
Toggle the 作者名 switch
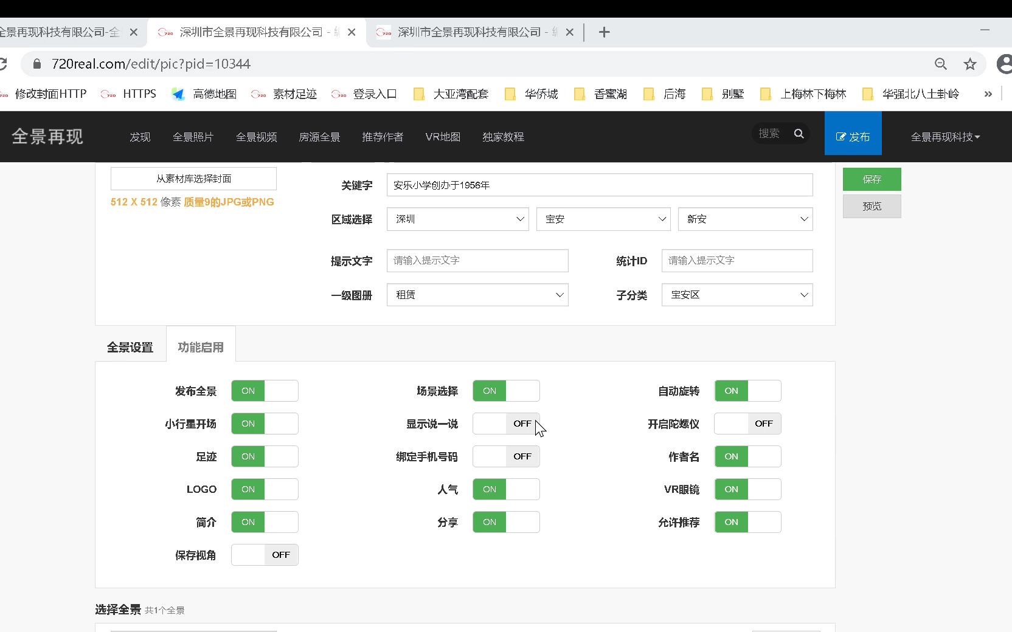(x=747, y=456)
